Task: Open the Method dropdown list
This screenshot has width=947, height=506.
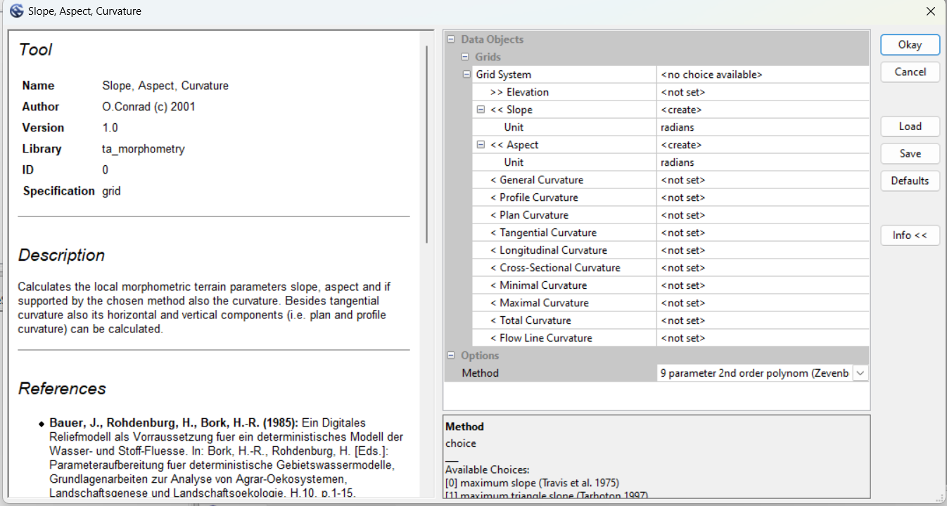Action: click(860, 373)
